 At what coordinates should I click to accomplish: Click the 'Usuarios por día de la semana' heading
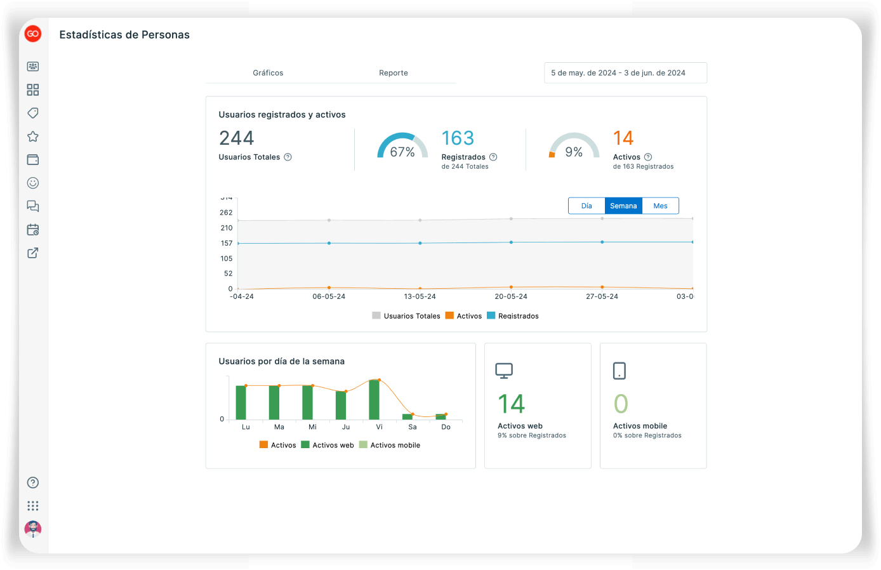click(282, 362)
